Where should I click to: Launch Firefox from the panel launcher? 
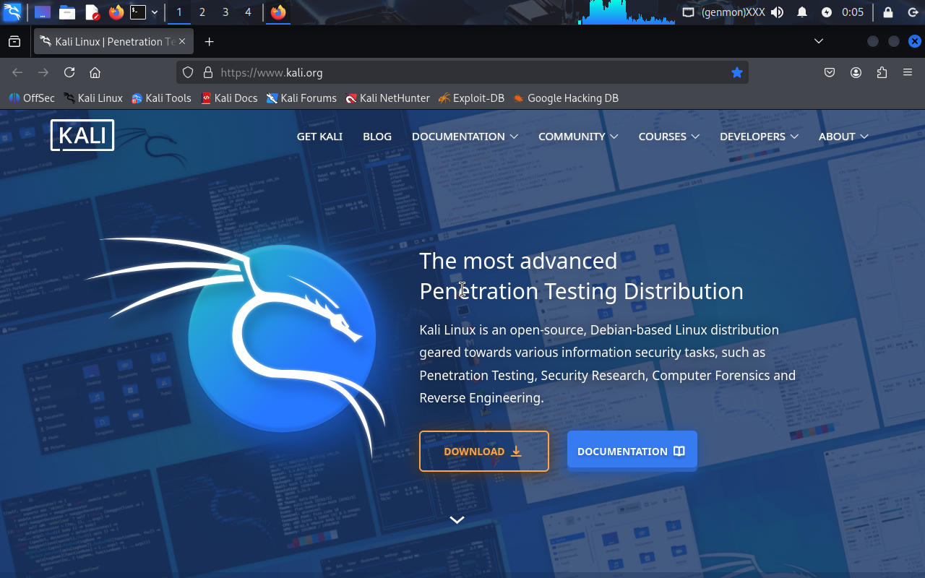coord(116,12)
